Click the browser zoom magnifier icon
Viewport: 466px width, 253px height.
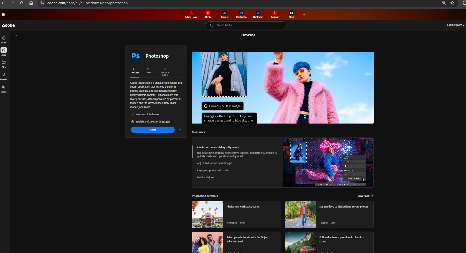pyautogui.click(x=444, y=3)
